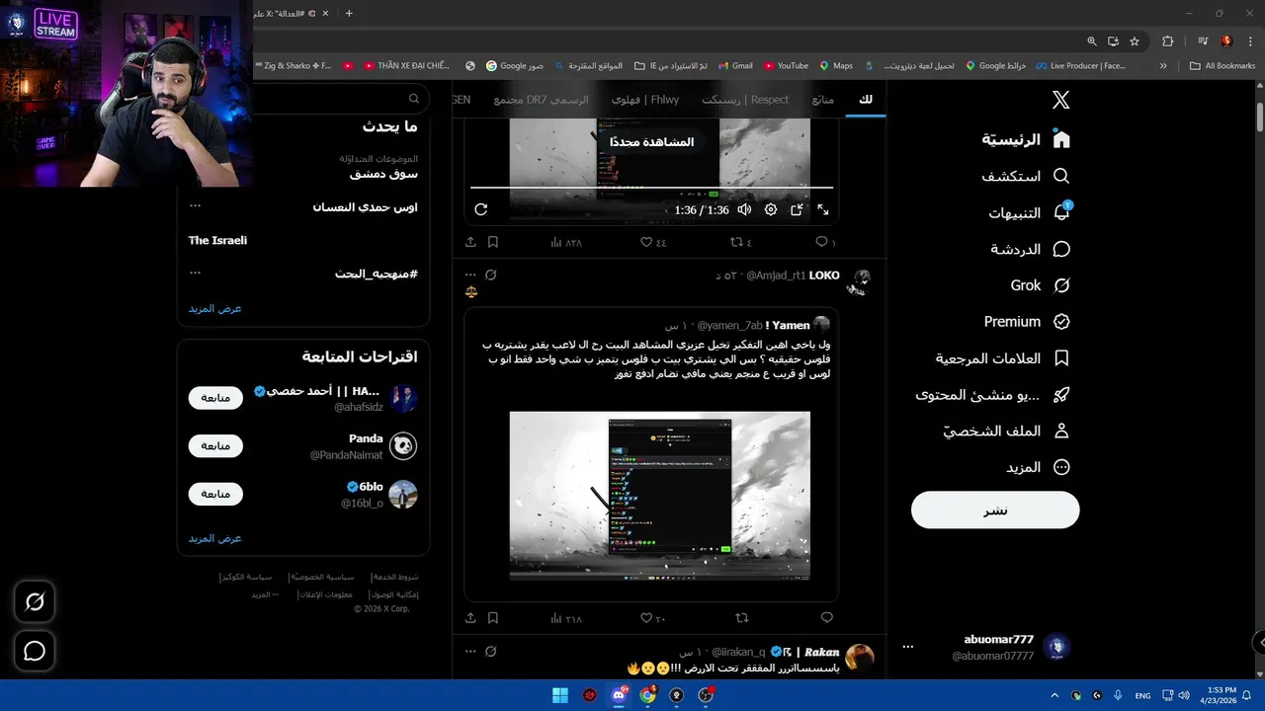1265x711 pixels.
Task: Repost the first video post
Action: click(x=740, y=242)
